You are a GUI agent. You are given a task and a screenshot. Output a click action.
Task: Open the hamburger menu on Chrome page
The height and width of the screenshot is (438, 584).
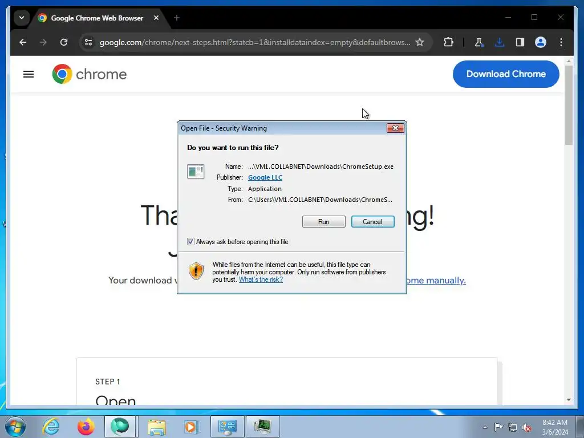(29, 74)
